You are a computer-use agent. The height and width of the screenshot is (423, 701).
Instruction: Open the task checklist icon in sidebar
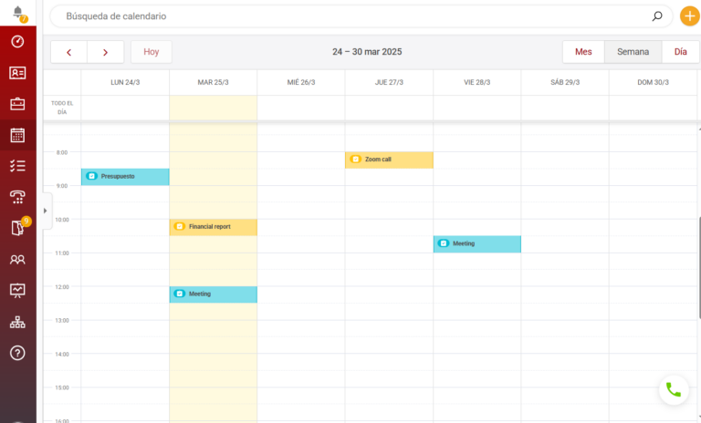point(17,166)
